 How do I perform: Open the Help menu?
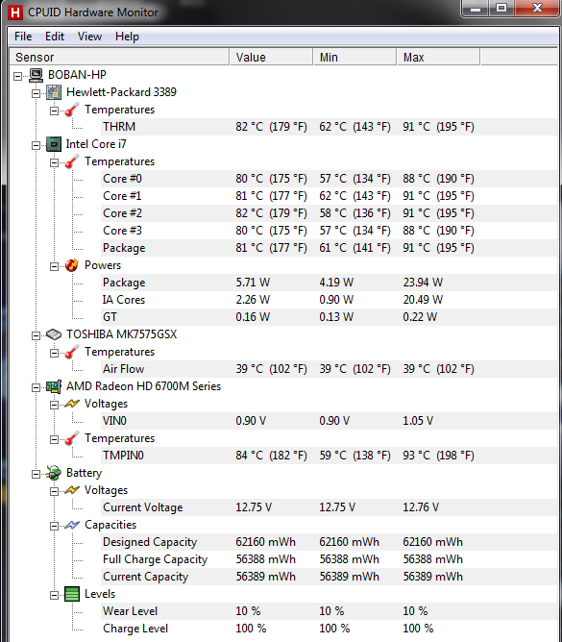click(x=127, y=37)
